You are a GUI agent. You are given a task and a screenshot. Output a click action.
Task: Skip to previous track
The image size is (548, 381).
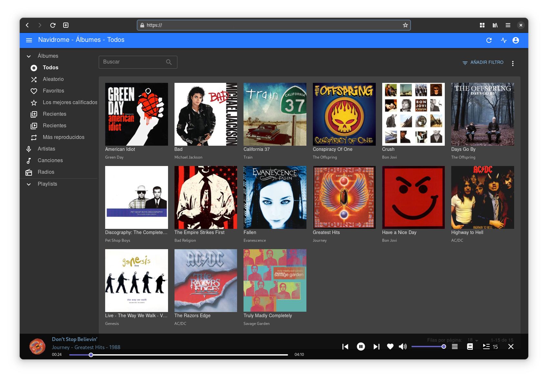click(x=345, y=347)
